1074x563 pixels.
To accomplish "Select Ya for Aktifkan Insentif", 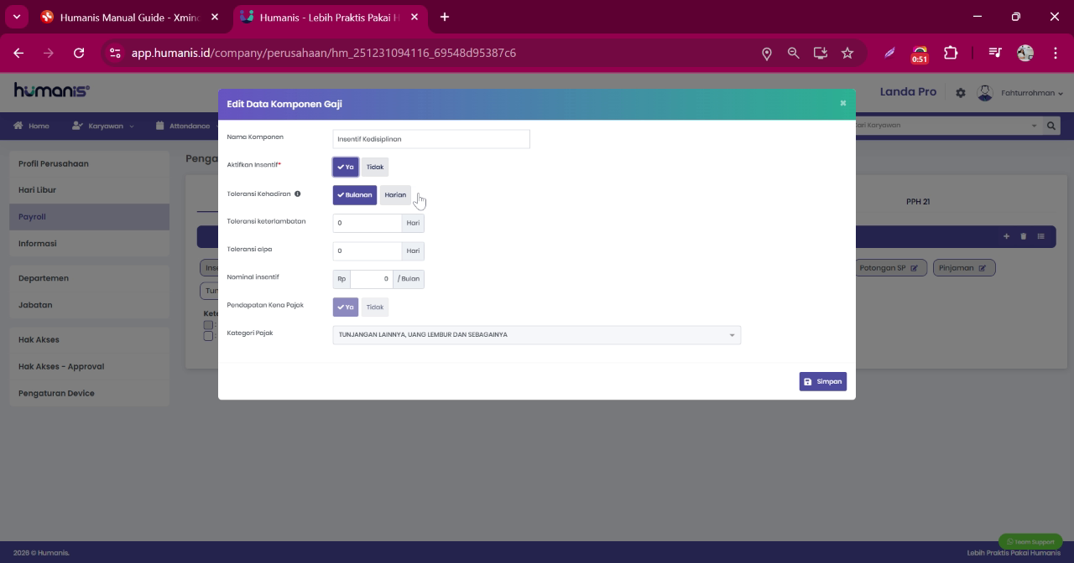I will [x=346, y=167].
